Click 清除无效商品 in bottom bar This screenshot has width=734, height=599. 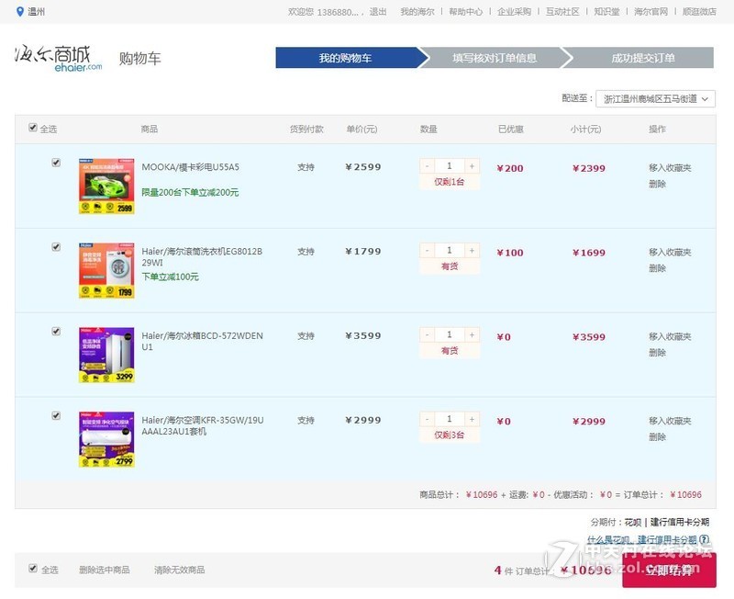(180, 570)
